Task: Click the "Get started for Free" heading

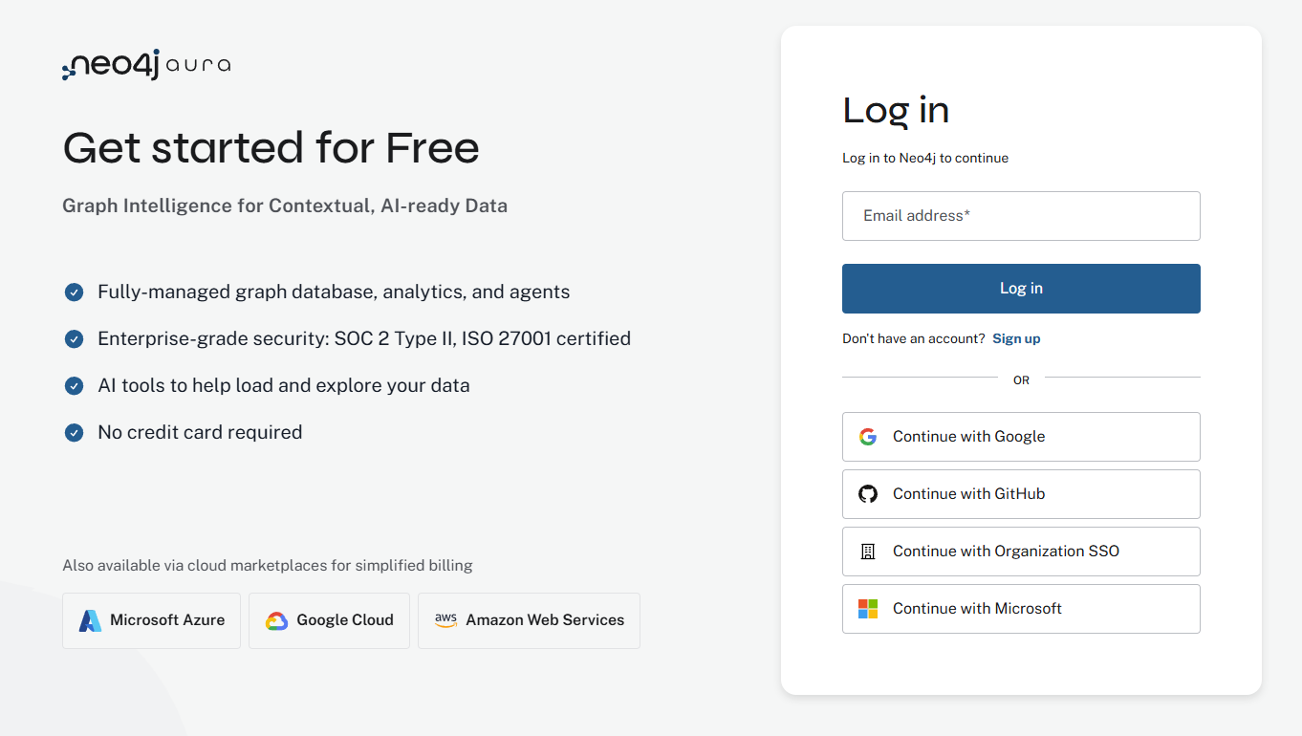Action: [x=271, y=148]
